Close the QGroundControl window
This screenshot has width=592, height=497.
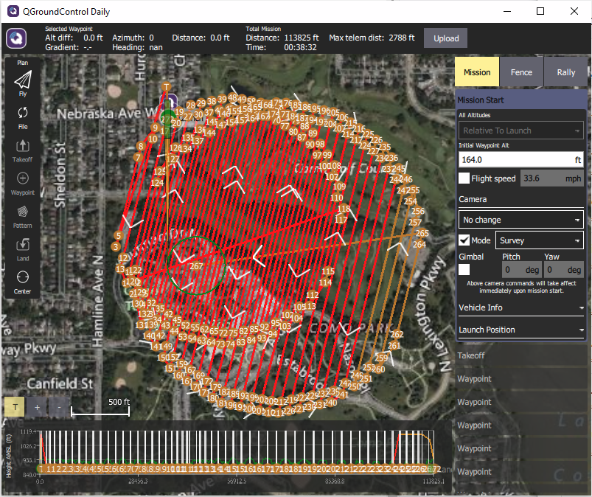click(x=574, y=11)
